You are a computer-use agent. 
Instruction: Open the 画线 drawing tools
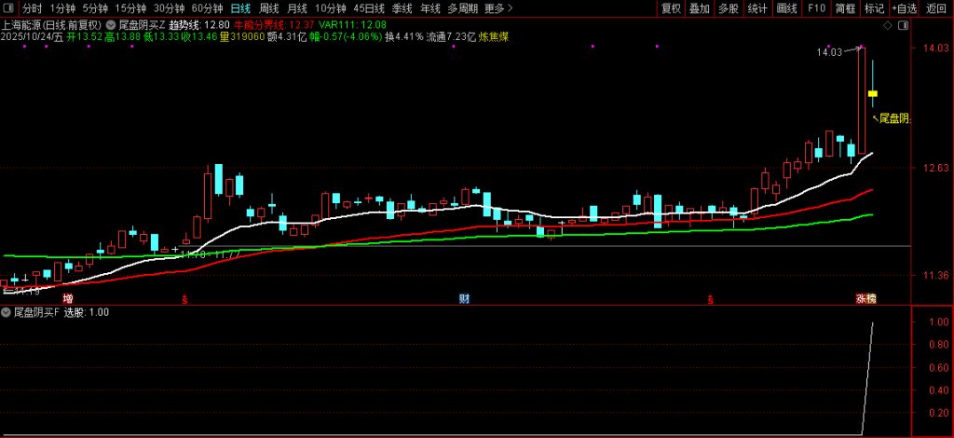pos(787,8)
